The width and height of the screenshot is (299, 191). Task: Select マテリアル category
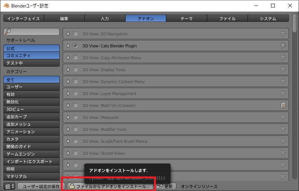[x=31, y=176]
